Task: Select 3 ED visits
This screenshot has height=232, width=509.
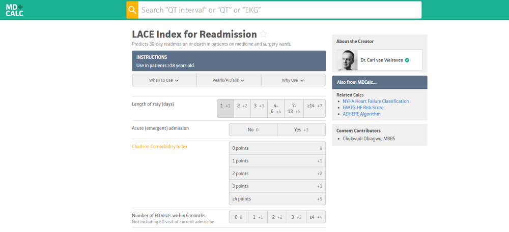Action: click(x=296, y=217)
